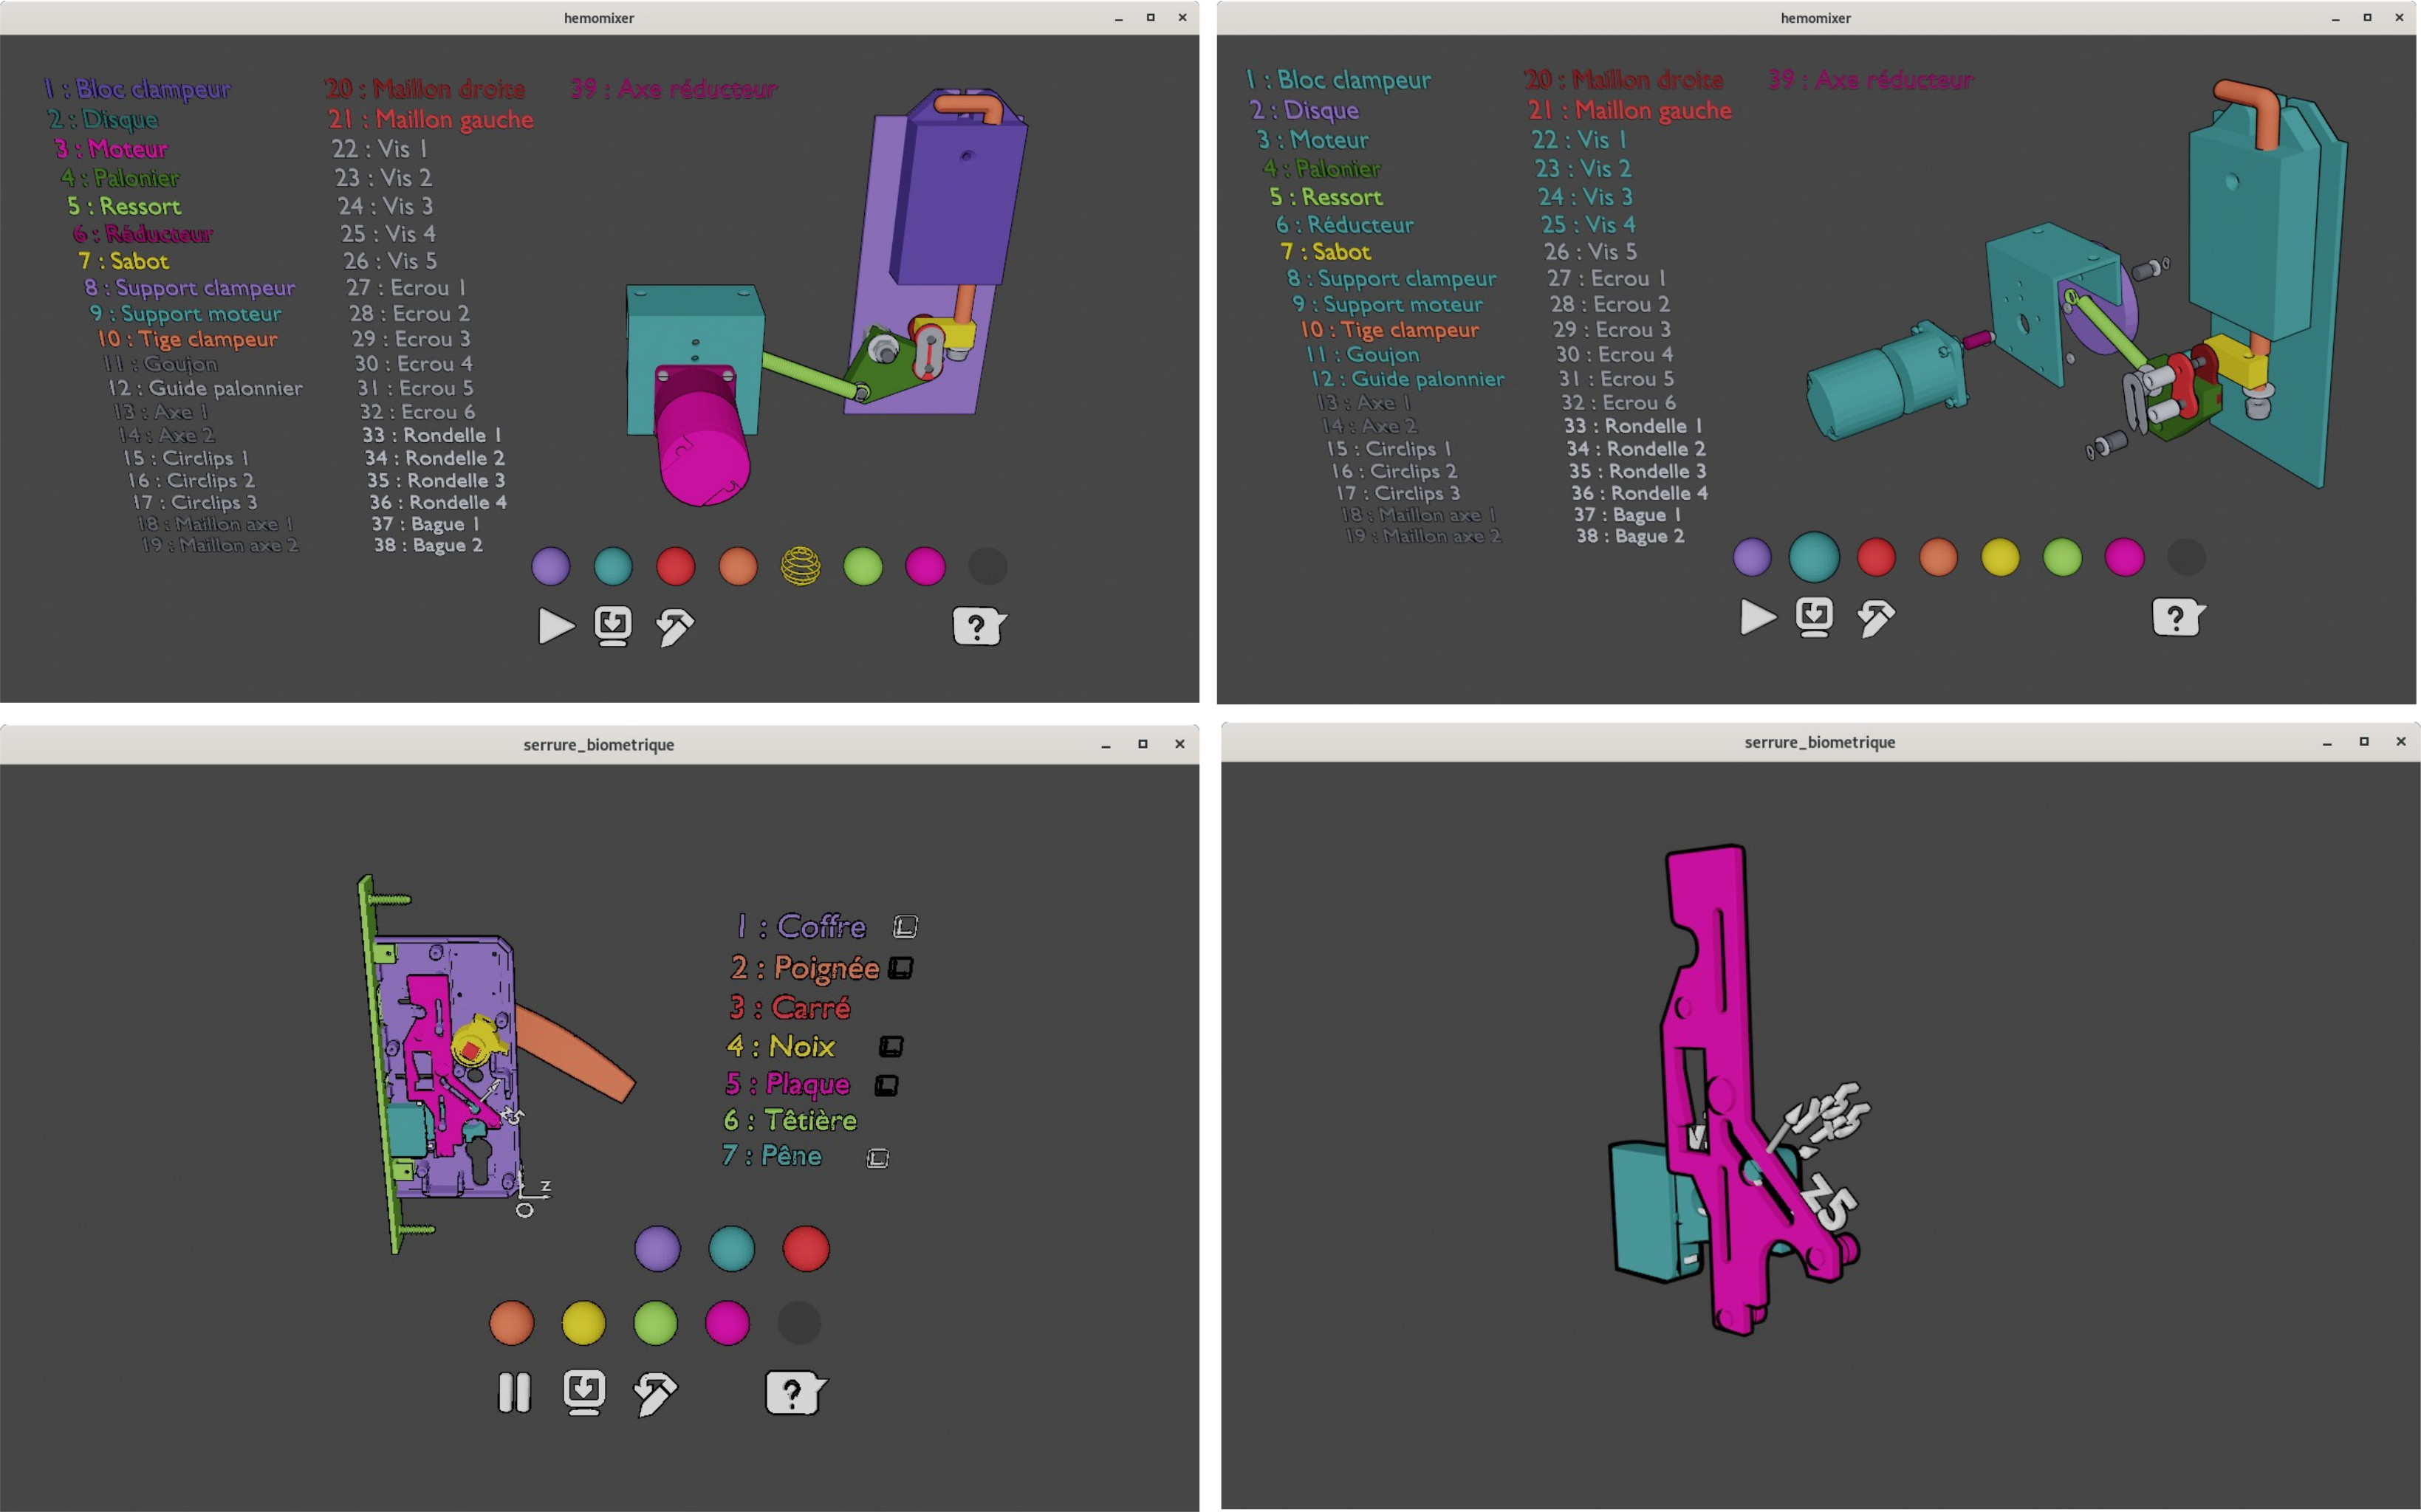The image size is (2421, 1512).
Task: Open the question-mark help bubble in serrure_biometrique window
Action: pos(795,1392)
